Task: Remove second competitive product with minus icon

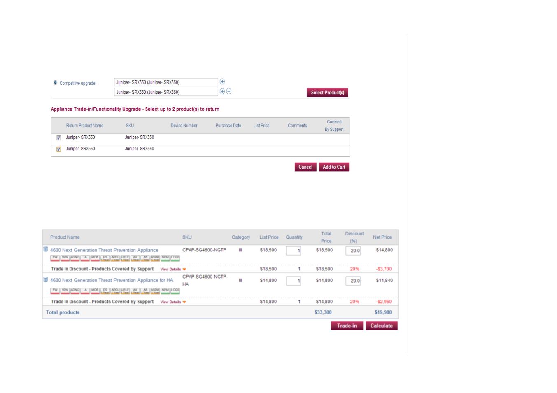Action: (229, 91)
